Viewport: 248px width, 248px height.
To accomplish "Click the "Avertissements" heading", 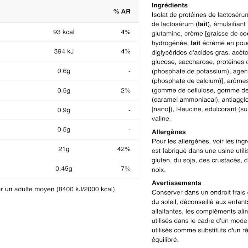I will click(x=176, y=183).
